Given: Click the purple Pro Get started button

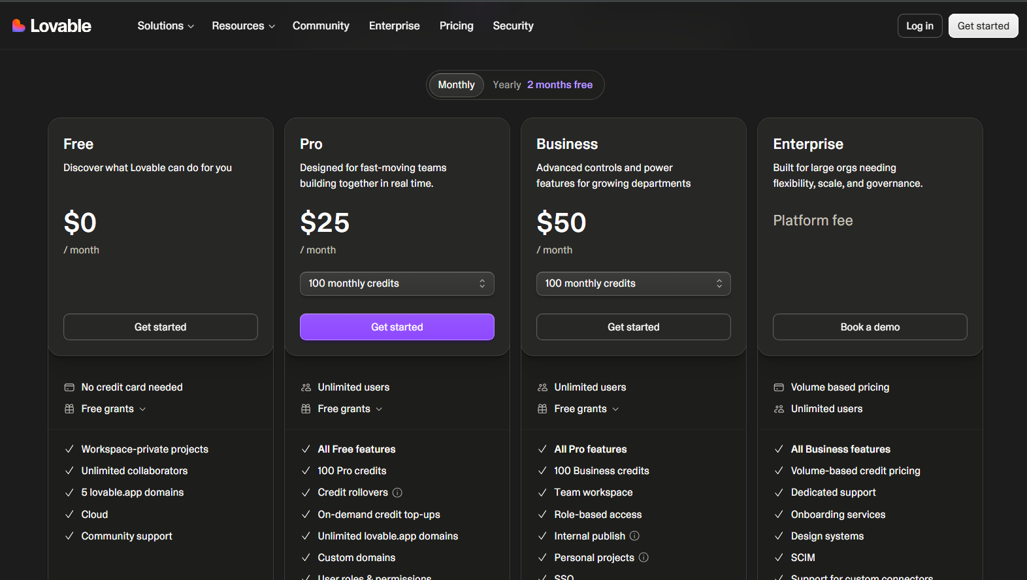Looking at the screenshot, I should [397, 327].
